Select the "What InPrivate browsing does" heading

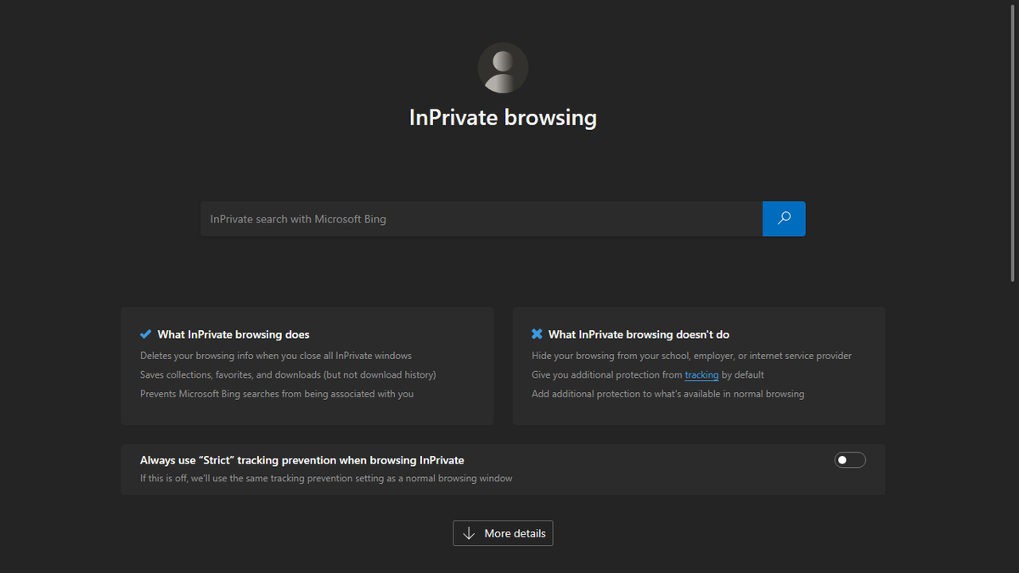click(x=233, y=334)
